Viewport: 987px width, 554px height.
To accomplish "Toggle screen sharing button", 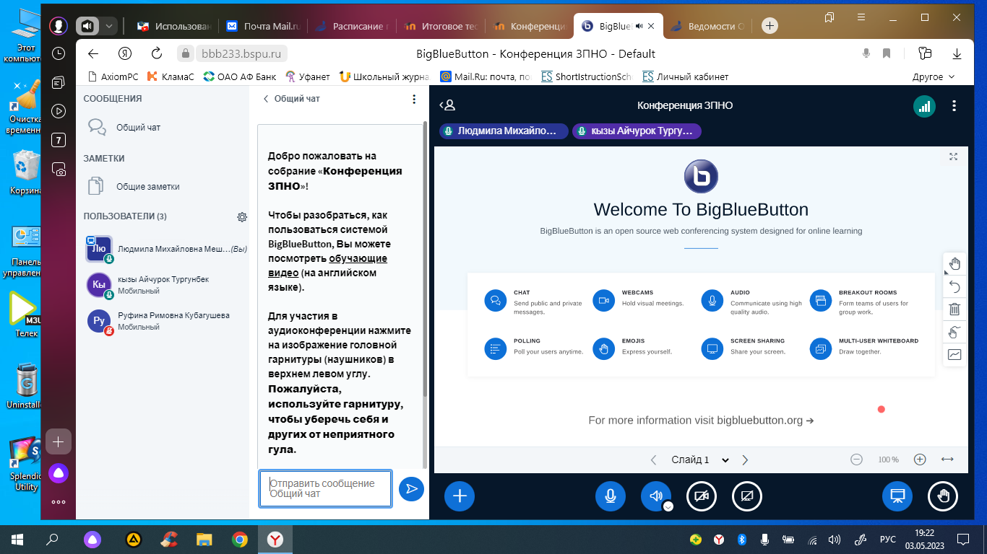I will (x=746, y=496).
